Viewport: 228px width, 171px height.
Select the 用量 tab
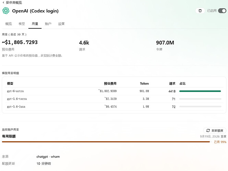click(35, 24)
